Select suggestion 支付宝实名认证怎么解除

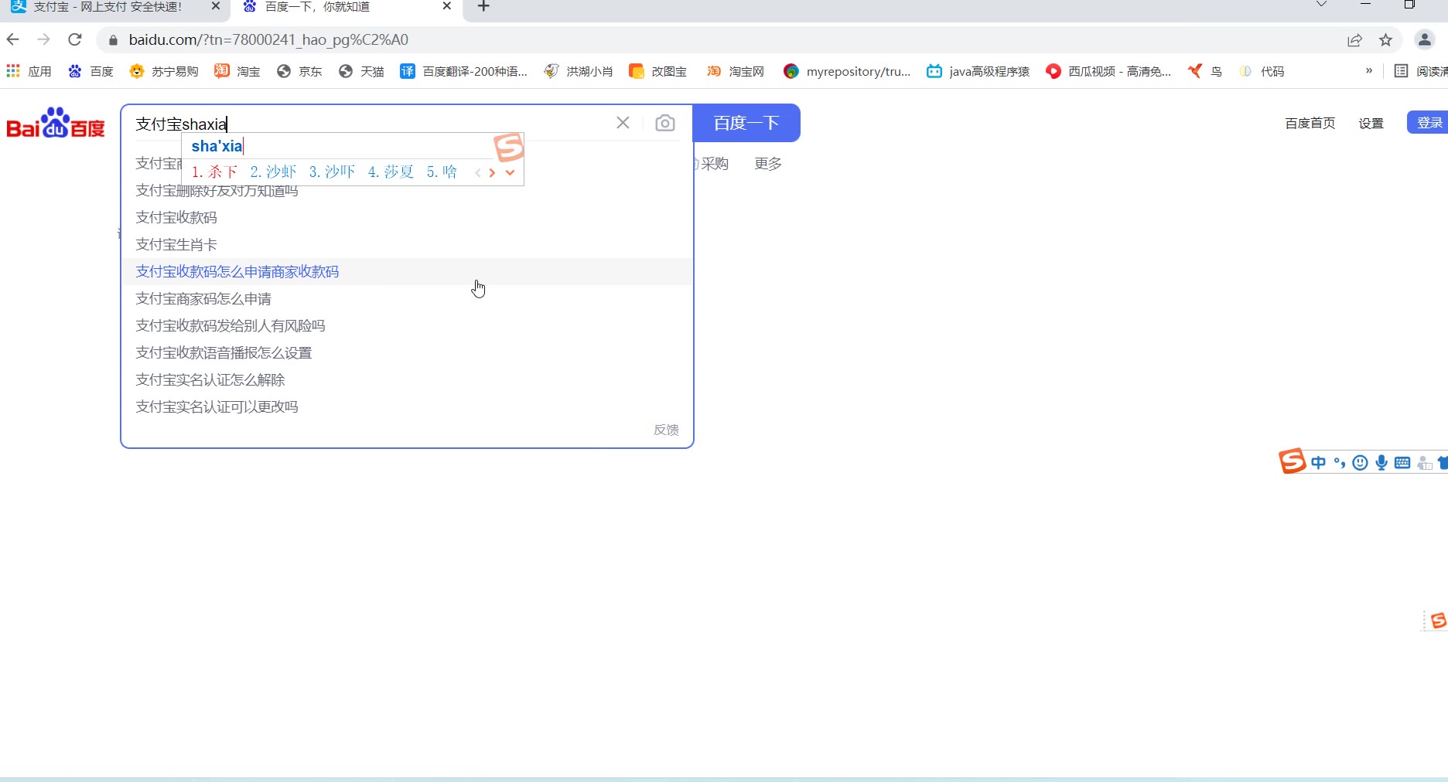pos(407,380)
